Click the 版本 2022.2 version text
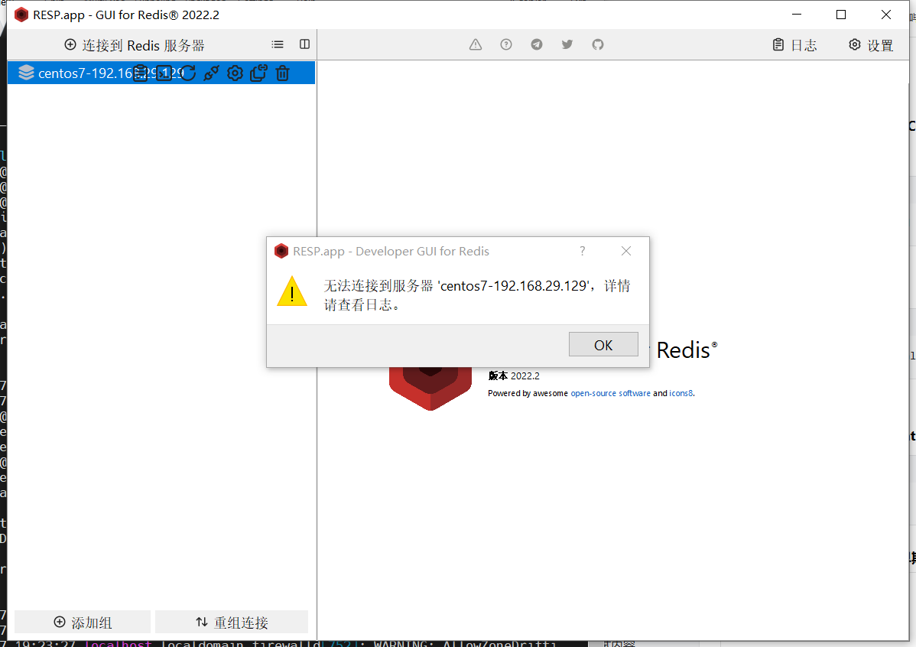Viewport: 916px width, 647px height. [x=514, y=376]
